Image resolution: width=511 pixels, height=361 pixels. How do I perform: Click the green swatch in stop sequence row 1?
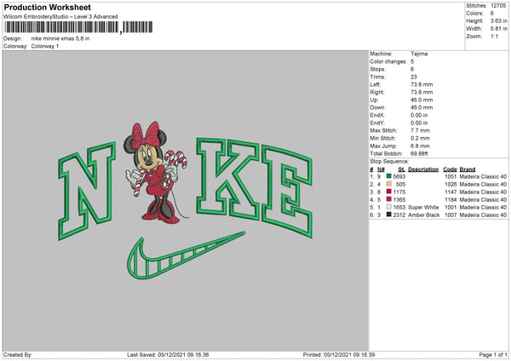tap(388, 176)
